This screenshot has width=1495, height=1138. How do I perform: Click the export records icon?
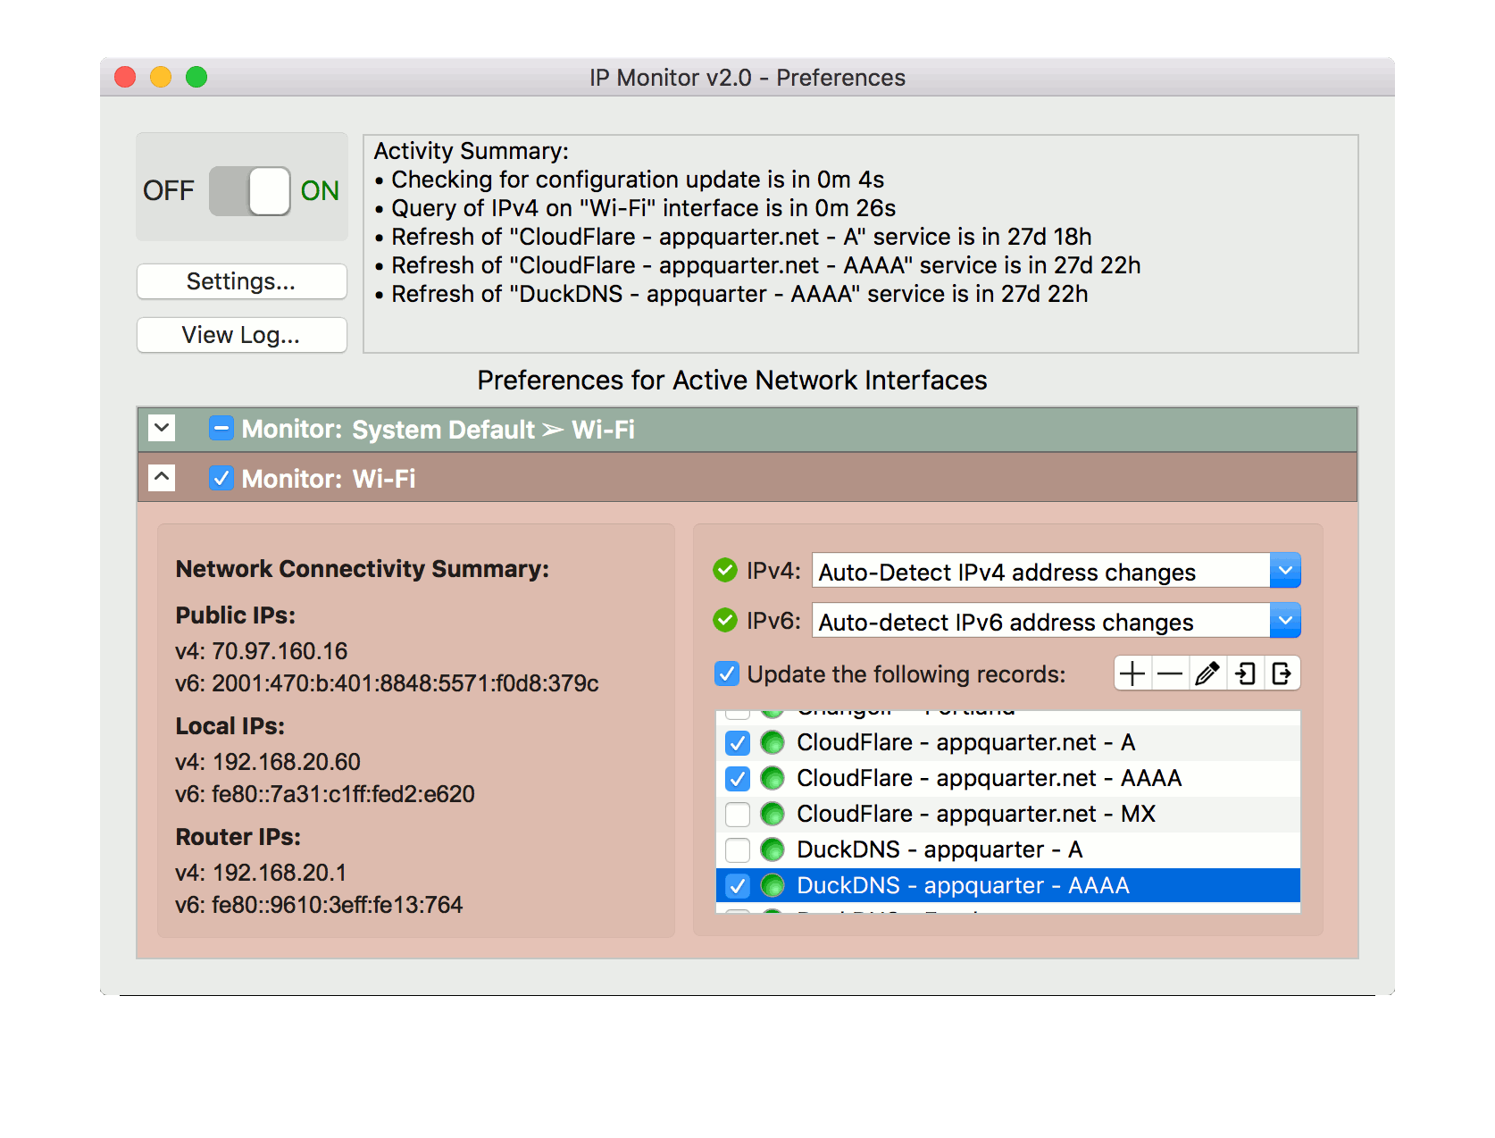1282,674
